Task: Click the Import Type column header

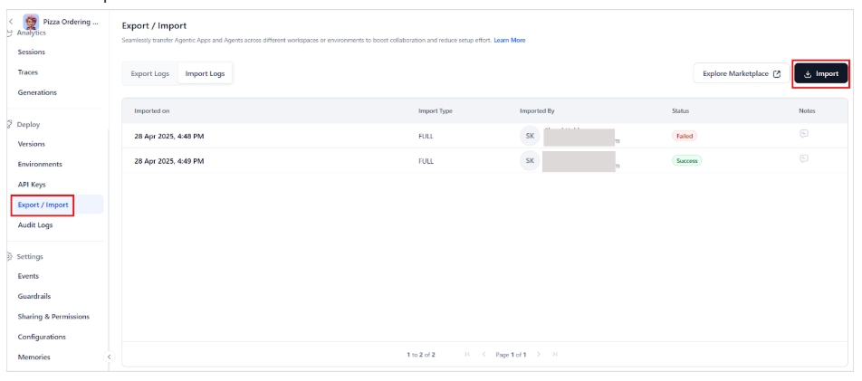Action: tap(435, 110)
